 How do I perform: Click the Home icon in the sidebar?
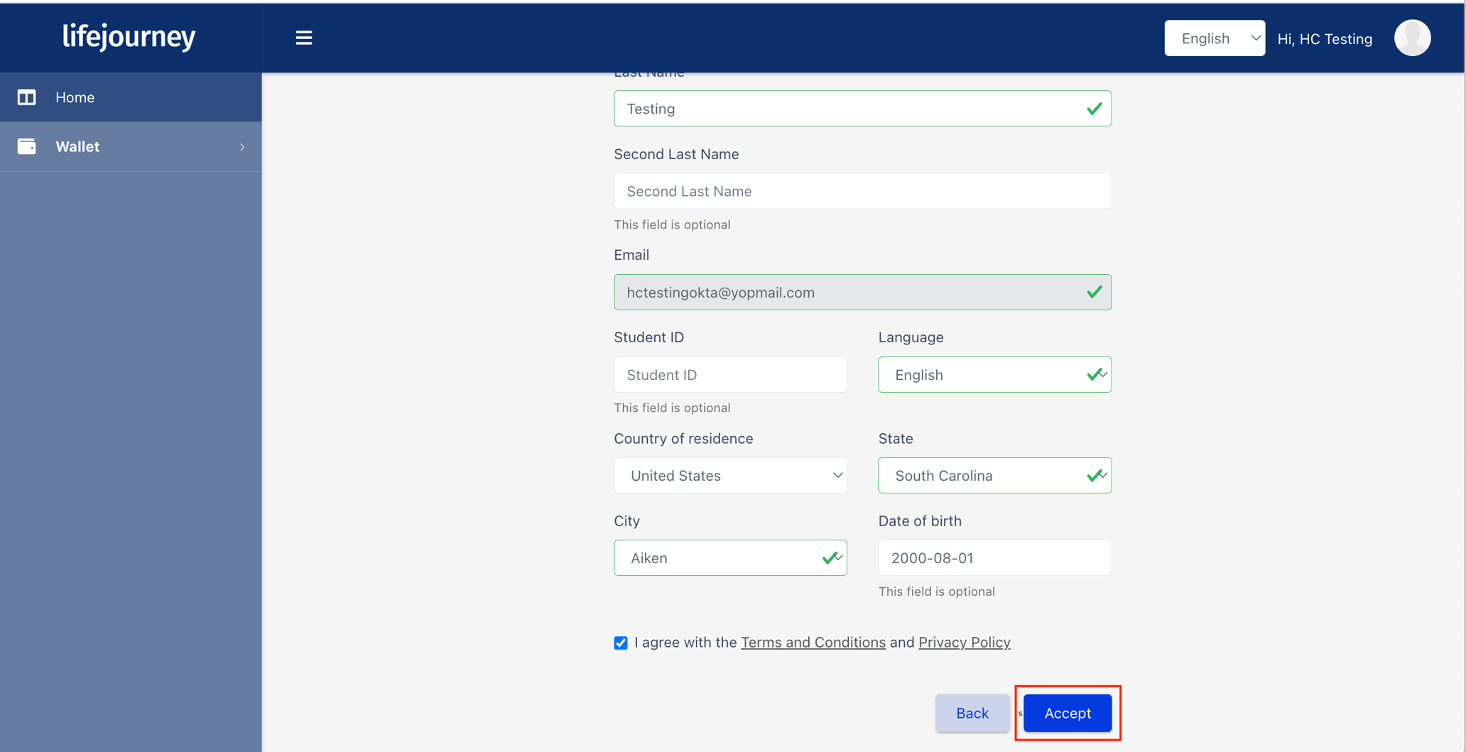(26, 97)
